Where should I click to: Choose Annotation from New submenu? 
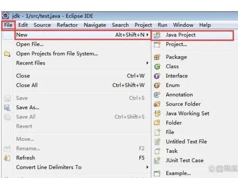[195, 95]
